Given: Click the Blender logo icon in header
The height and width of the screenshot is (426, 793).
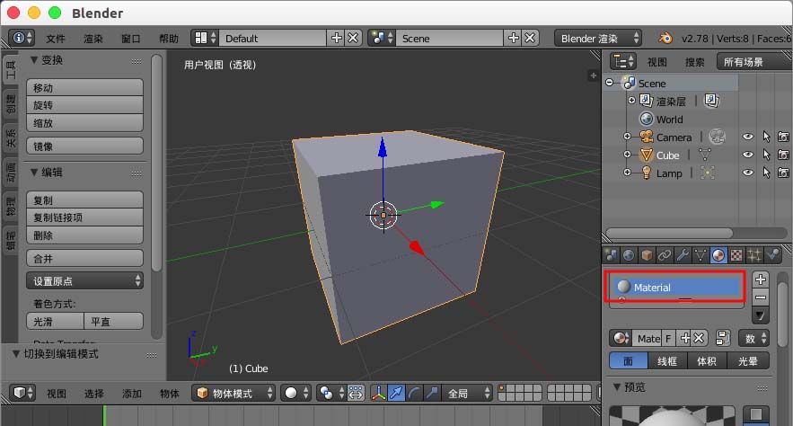Looking at the screenshot, I should tap(665, 38).
